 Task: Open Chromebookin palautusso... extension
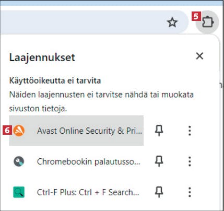(76, 161)
